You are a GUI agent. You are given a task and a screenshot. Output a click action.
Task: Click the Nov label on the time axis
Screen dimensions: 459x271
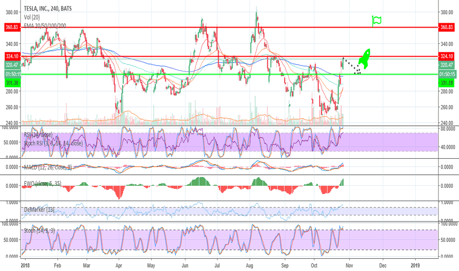tap(349, 266)
